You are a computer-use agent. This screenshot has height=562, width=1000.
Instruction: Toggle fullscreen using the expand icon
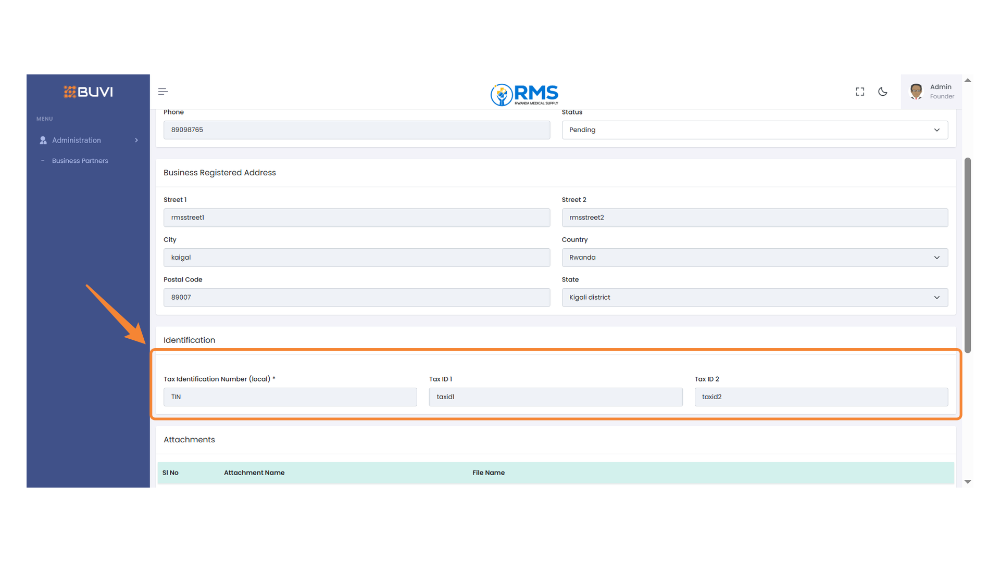click(859, 91)
